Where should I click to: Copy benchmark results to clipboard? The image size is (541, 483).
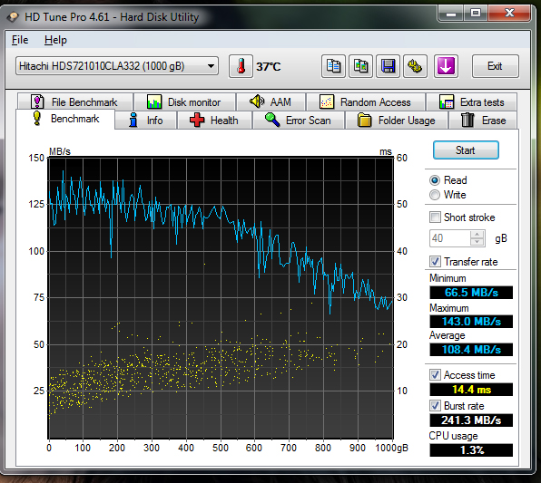(x=333, y=66)
